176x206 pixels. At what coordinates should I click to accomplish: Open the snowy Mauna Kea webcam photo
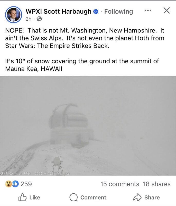[88, 126]
